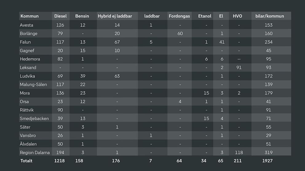This screenshot has height=171, width=305.
Task: Click the Malung-Sälen row label
Action: click(33, 85)
